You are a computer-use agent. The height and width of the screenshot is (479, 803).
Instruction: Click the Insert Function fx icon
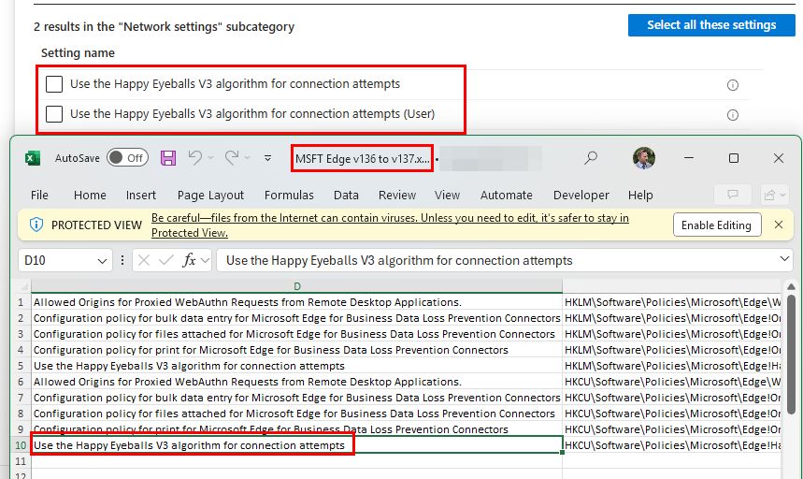click(x=190, y=260)
